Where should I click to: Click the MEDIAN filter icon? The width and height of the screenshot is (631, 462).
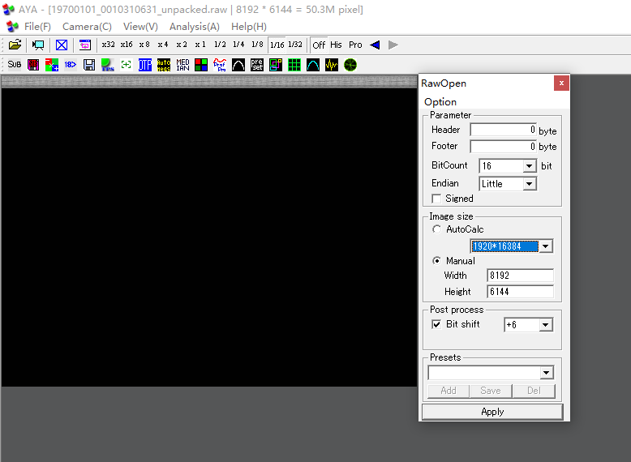pos(182,65)
